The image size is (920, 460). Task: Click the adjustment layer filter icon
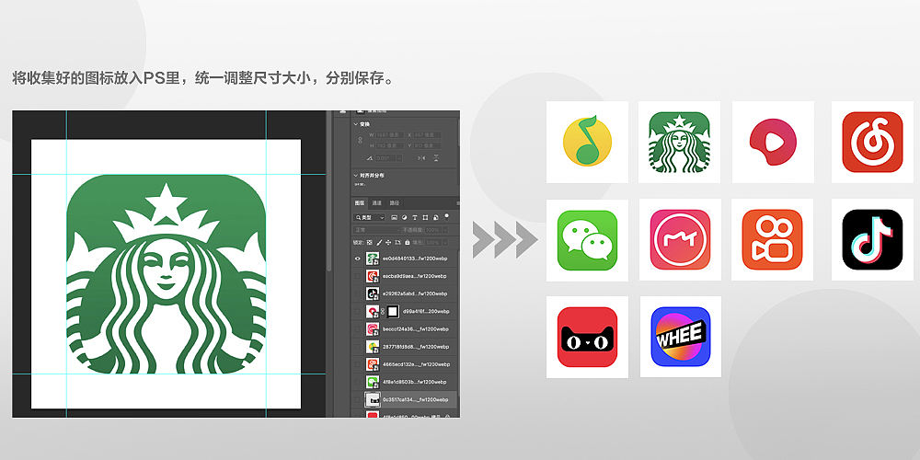click(x=404, y=218)
